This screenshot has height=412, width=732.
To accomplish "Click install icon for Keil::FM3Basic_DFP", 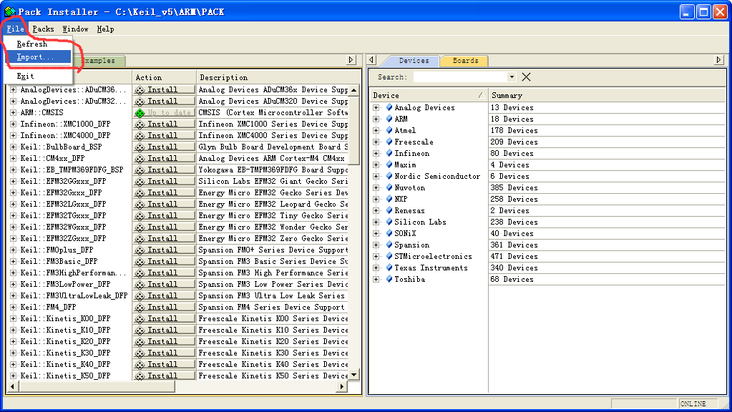I will point(140,261).
